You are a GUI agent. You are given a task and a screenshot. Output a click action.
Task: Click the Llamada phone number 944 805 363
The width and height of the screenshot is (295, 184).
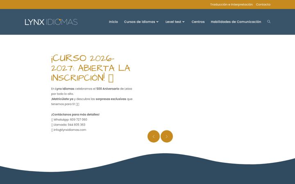coord(76,125)
